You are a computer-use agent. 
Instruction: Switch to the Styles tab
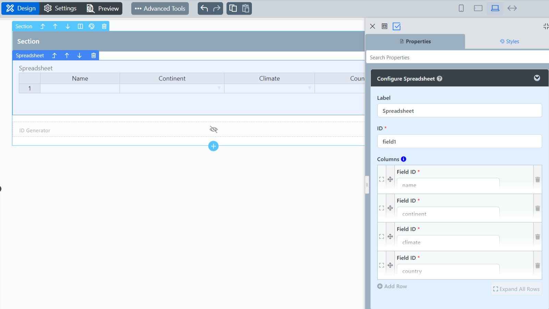pos(509,41)
